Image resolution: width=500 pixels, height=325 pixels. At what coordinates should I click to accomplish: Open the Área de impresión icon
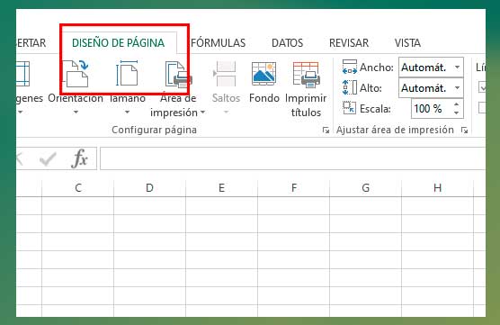pos(178,75)
